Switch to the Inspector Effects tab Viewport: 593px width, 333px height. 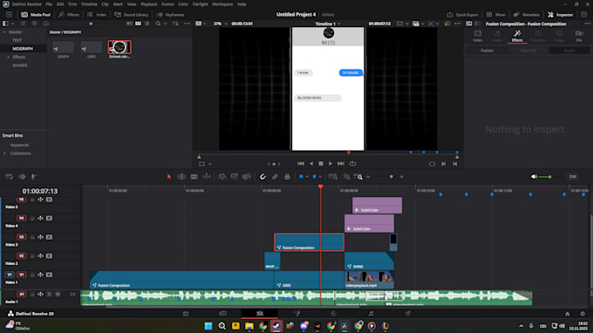(x=517, y=36)
